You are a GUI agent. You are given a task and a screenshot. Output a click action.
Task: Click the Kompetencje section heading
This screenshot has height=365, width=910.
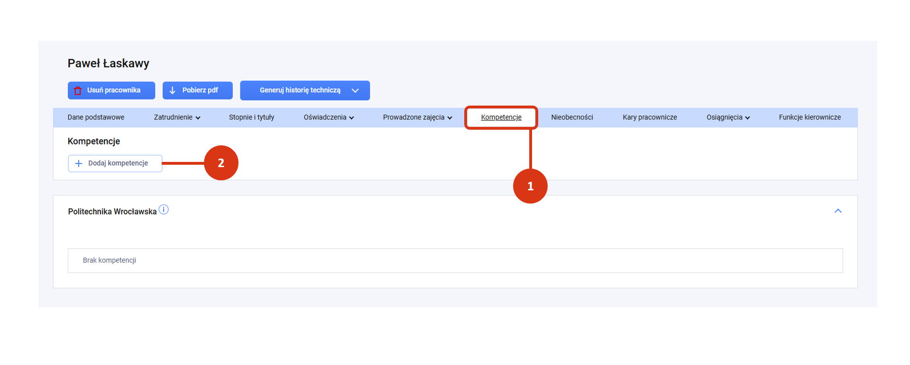94,141
